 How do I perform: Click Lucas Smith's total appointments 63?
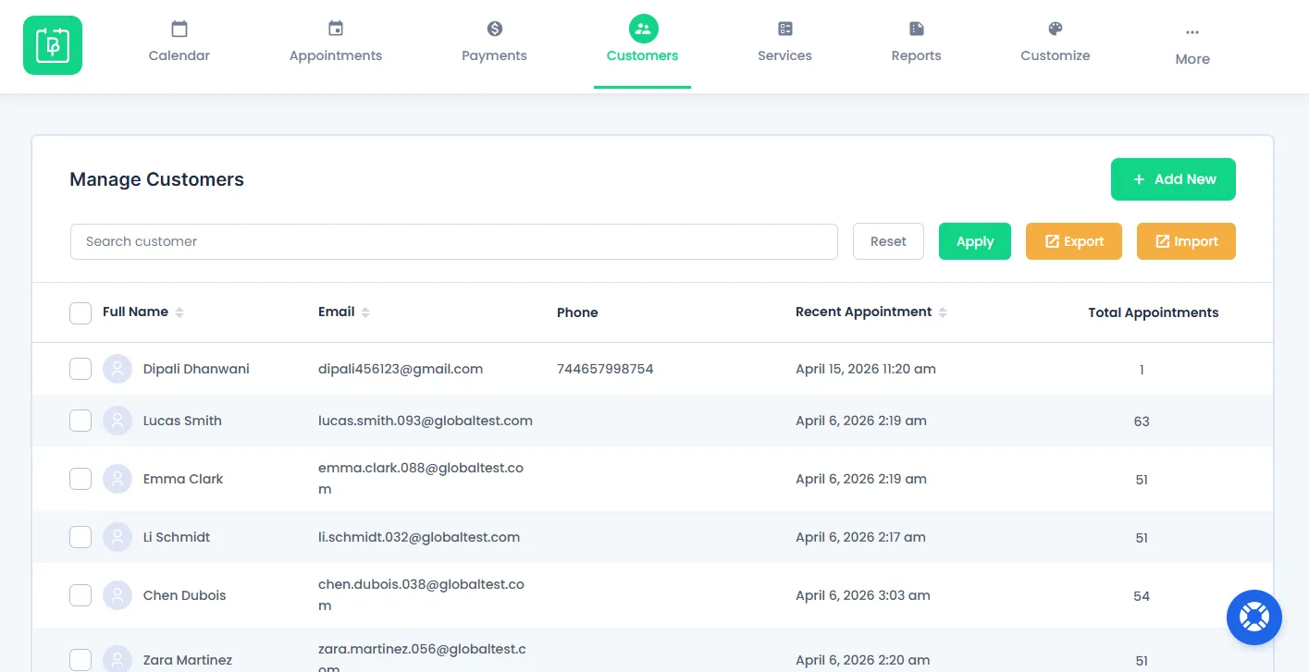click(x=1142, y=422)
